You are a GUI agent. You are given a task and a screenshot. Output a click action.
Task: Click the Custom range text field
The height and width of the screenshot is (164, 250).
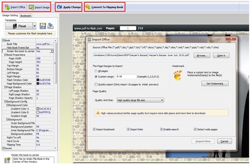(126, 77)
